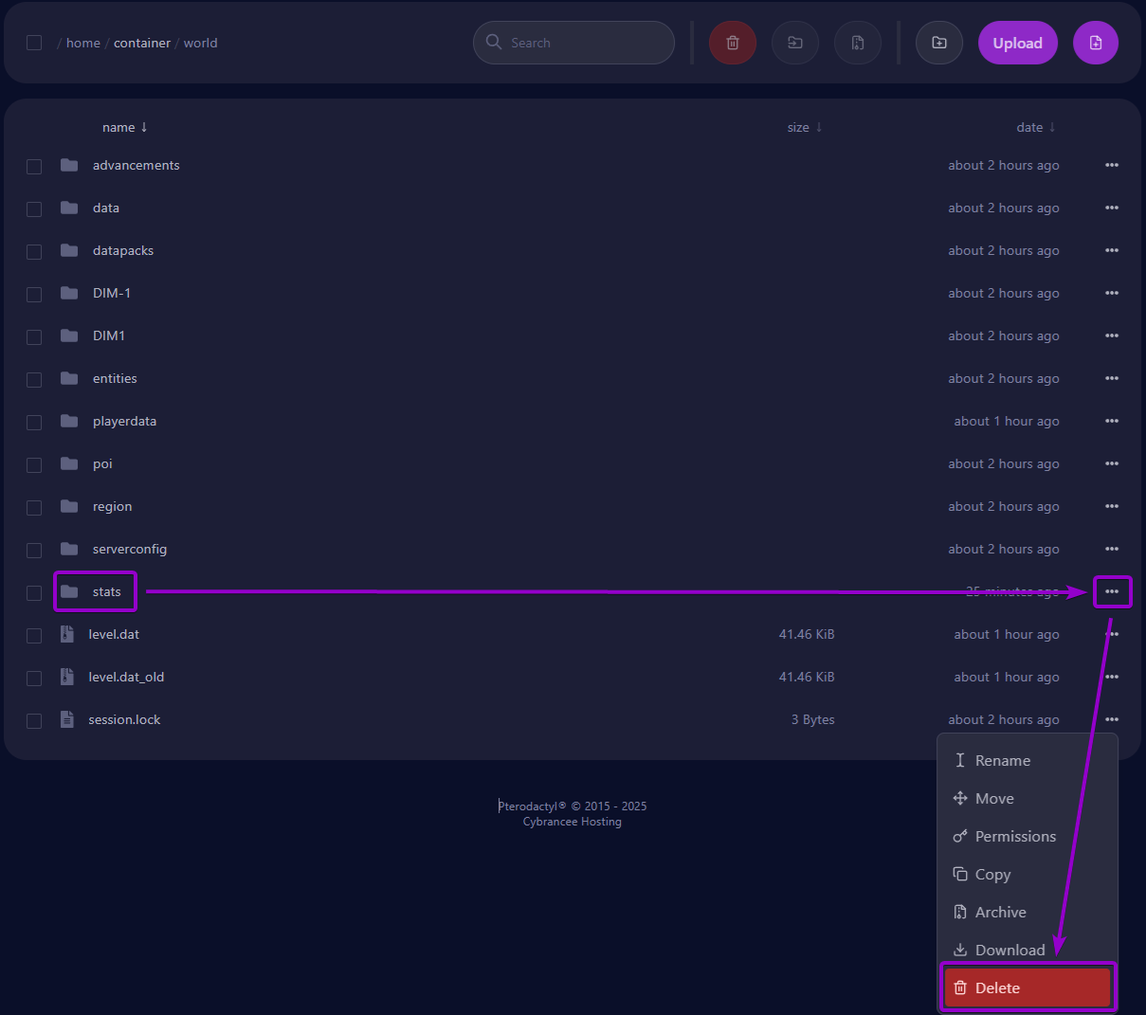The height and width of the screenshot is (1015, 1146).
Task: Open the datapacks folder
Action: [x=123, y=250]
